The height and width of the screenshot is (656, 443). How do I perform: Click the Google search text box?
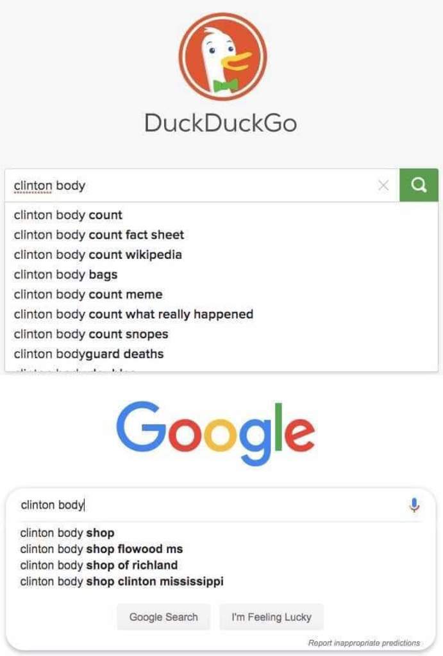click(x=205, y=505)
